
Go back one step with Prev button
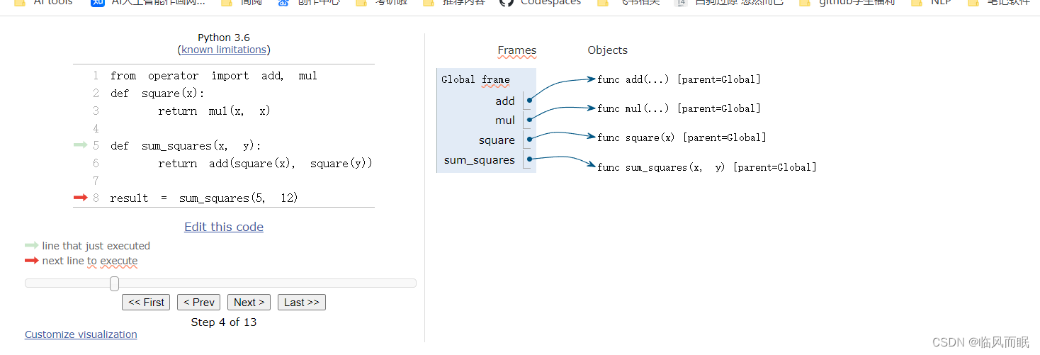pos(198,303)
